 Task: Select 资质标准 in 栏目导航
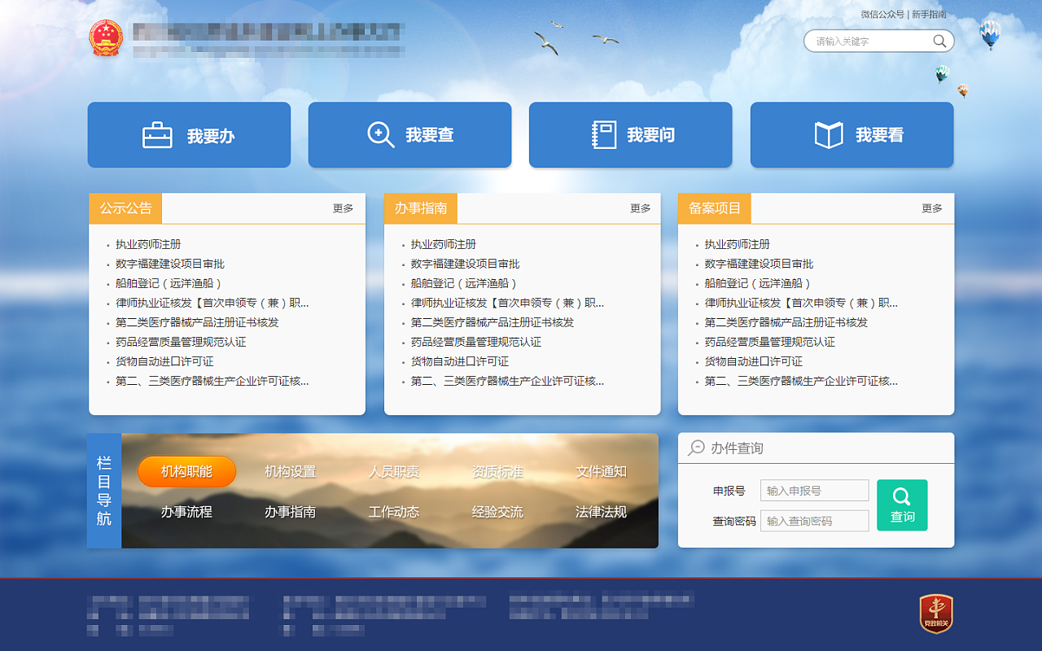click(497, 471)
